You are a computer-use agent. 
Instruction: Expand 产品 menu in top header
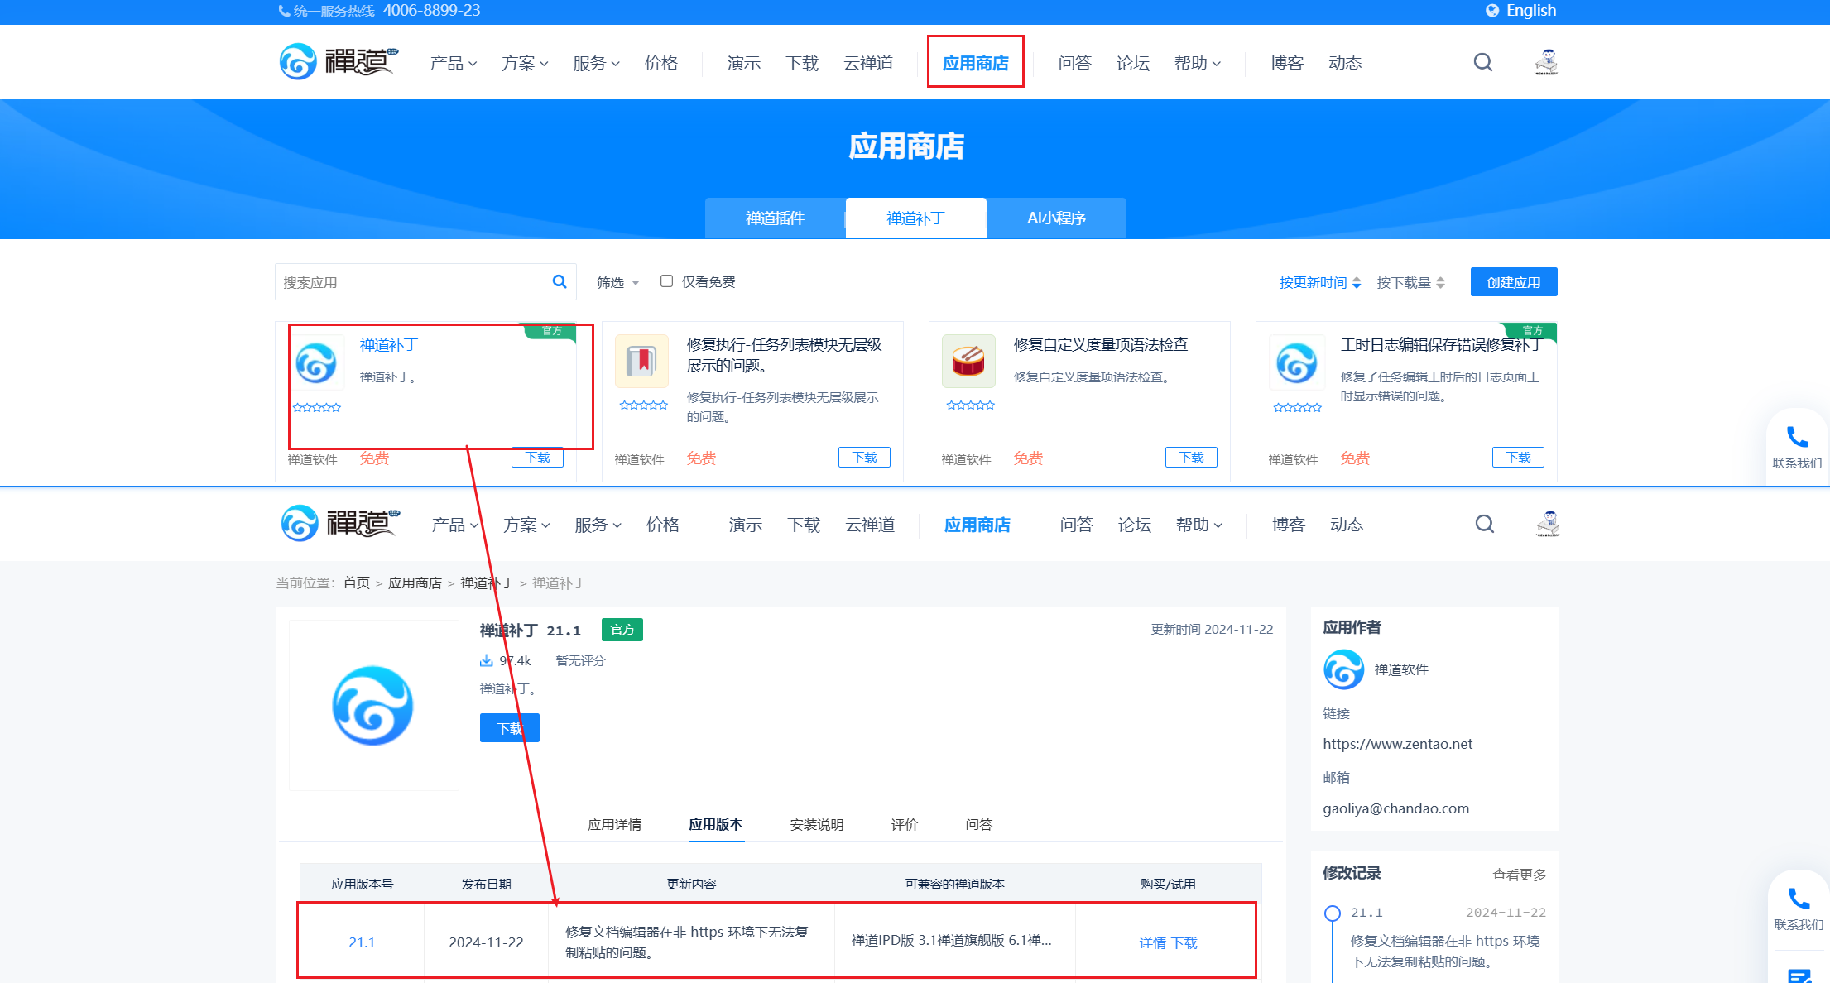454,63
